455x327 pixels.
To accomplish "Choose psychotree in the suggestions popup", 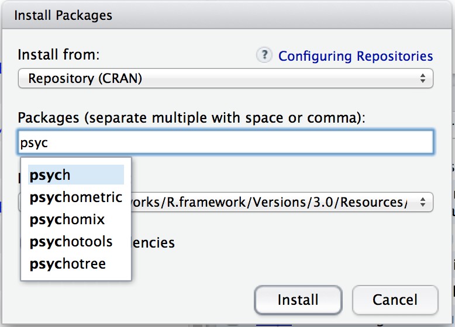I will coord(67,263).
